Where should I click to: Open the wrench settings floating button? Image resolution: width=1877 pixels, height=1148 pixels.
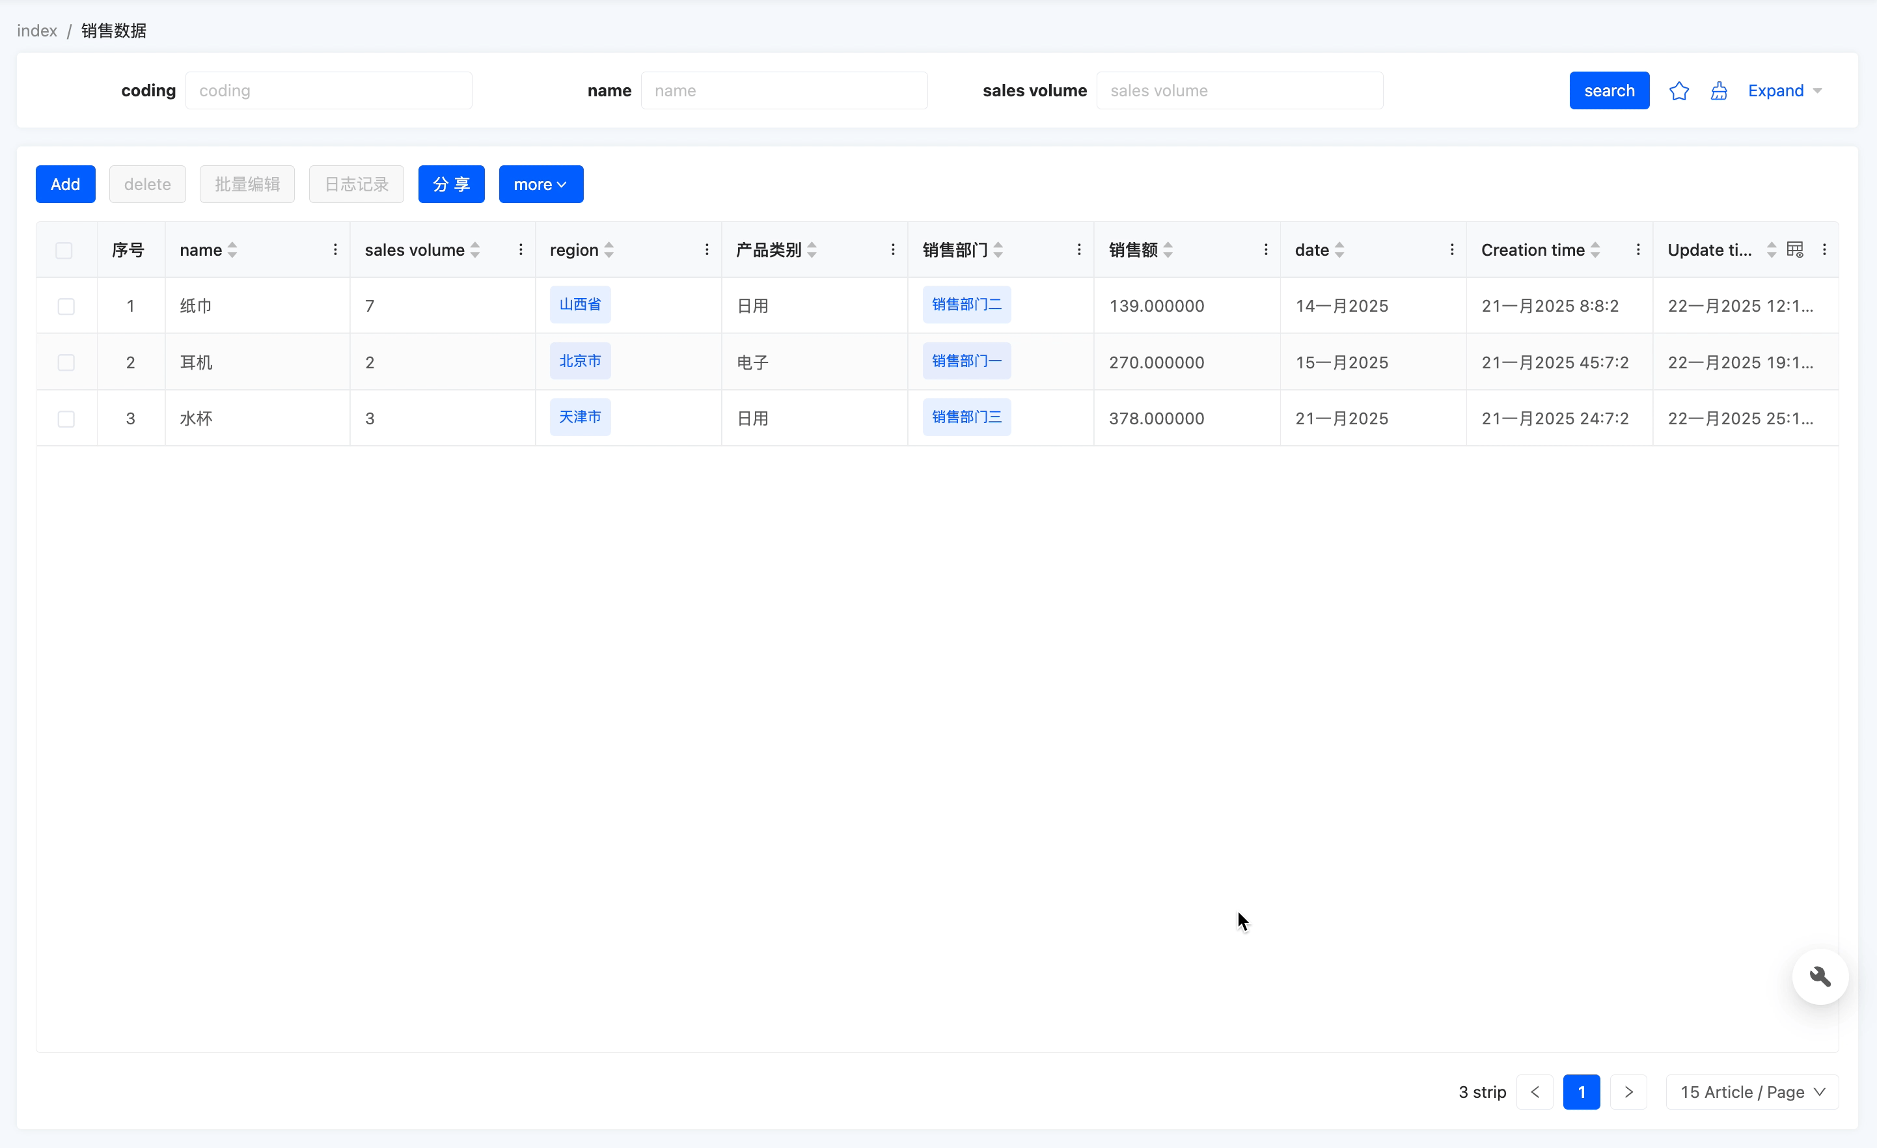[x=1820, y=977]
